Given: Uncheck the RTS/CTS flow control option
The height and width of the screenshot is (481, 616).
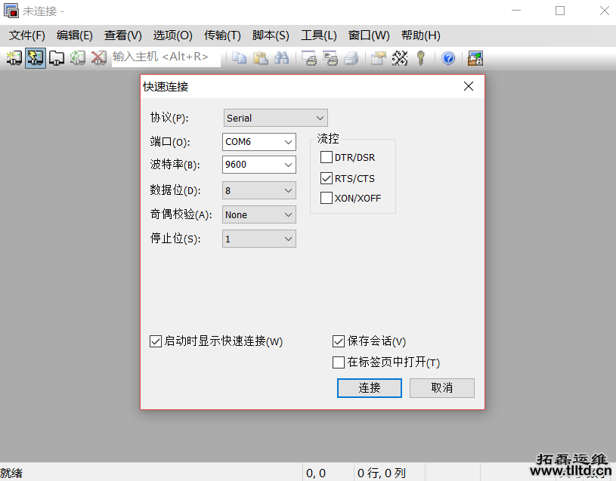Looking at the screenshot, I should [x=327, y=177].
